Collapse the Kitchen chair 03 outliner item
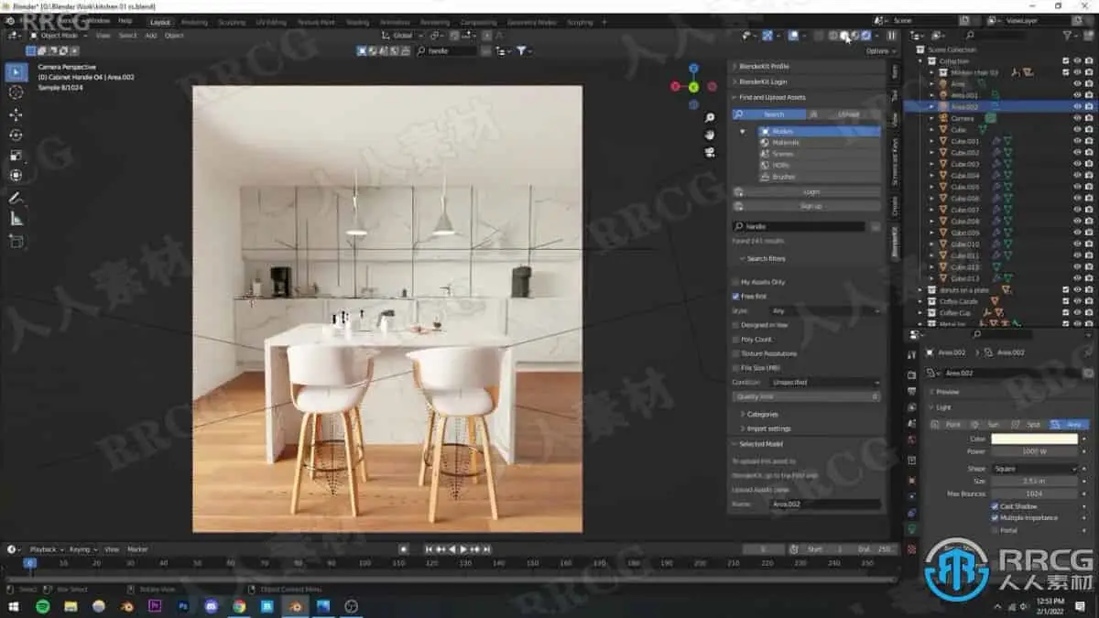Viewport: 1099px width, 618px height. coord(930,72)
